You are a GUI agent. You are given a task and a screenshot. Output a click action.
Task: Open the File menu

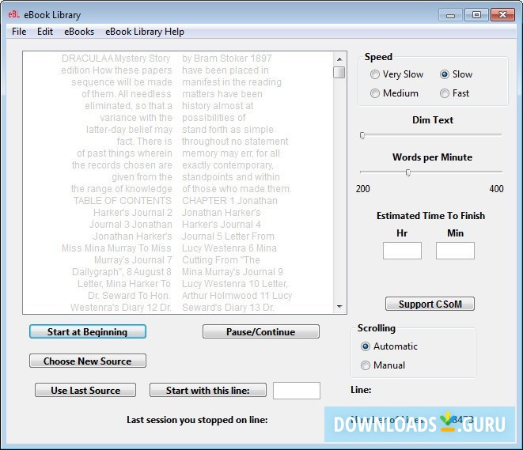(19, 32)
